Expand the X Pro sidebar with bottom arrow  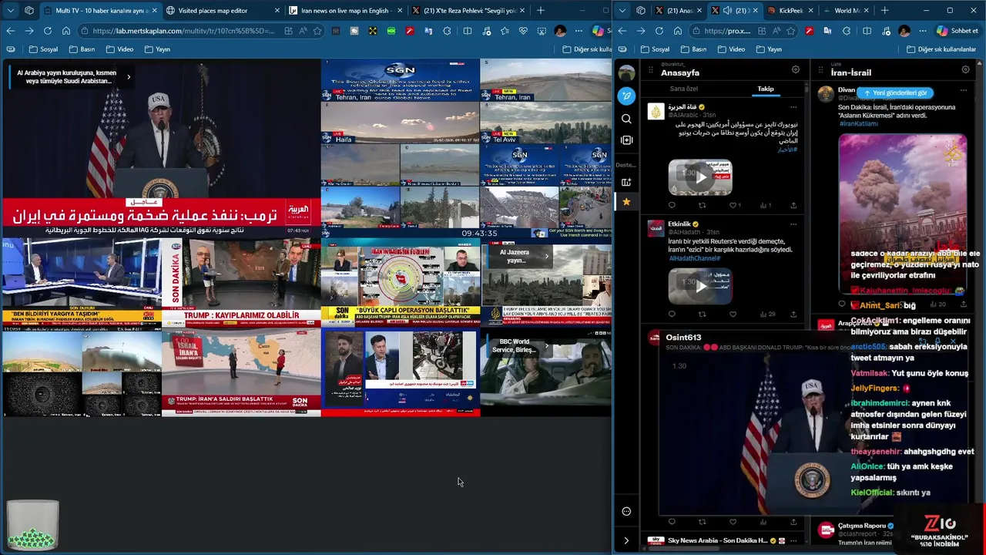pyautogui.click(x=626, y=540)
